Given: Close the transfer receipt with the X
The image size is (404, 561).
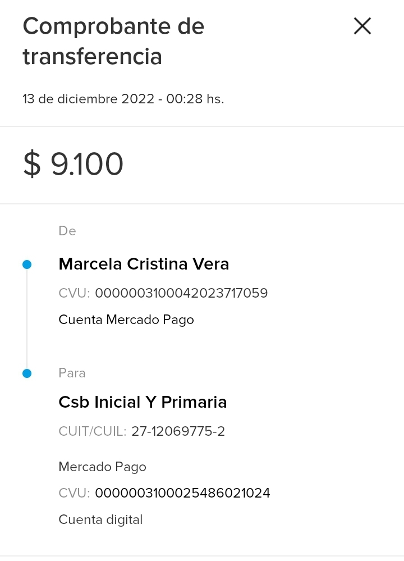Looking at the screenshot, I should tap(362, 26).
